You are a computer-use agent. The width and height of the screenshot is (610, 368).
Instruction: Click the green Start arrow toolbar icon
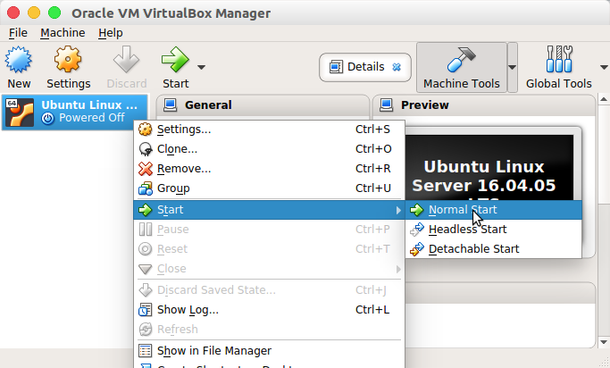[x=175, y=59]
